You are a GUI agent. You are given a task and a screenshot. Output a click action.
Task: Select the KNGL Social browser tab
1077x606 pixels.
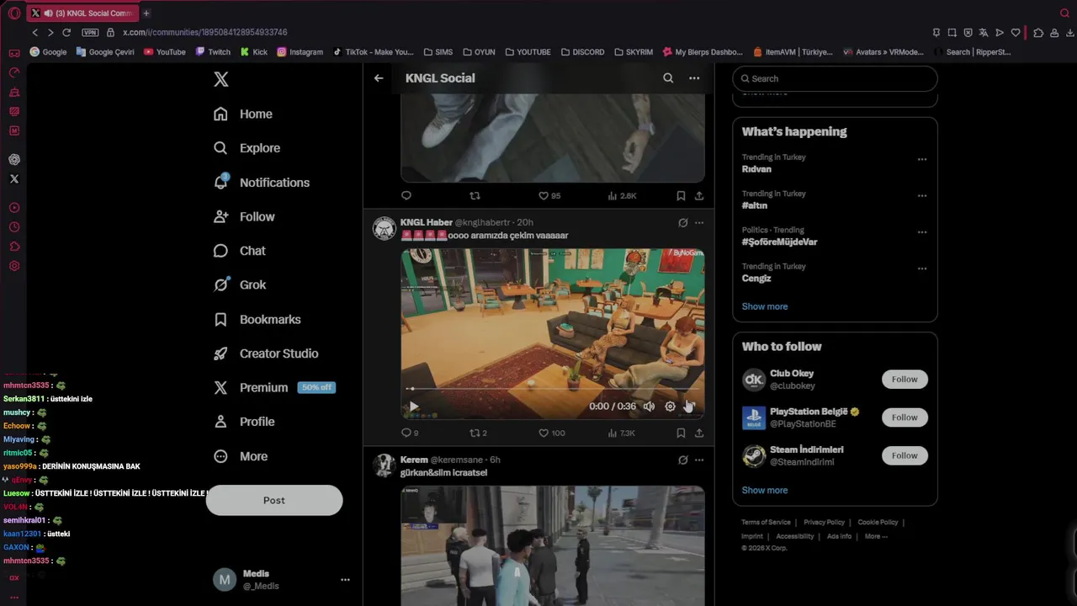point(82,13)
